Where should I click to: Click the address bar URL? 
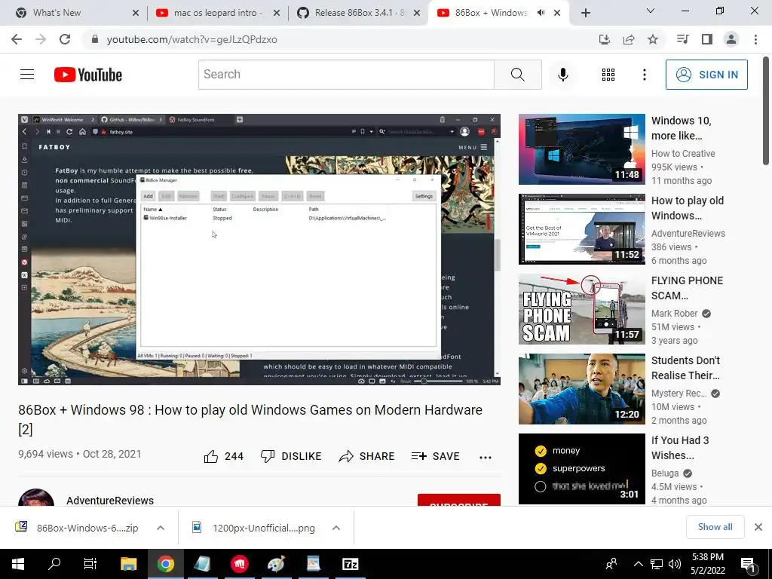coord(192,39)
